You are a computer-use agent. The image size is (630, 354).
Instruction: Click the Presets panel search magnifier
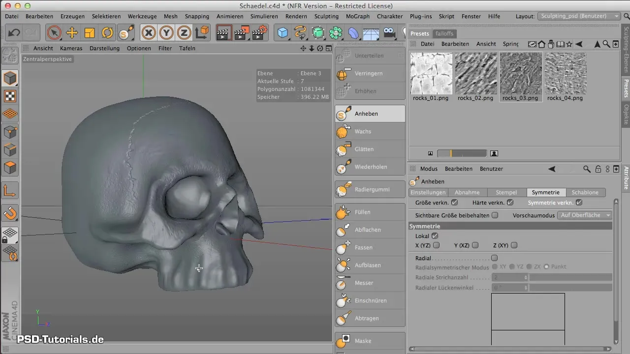click(606, 44)
